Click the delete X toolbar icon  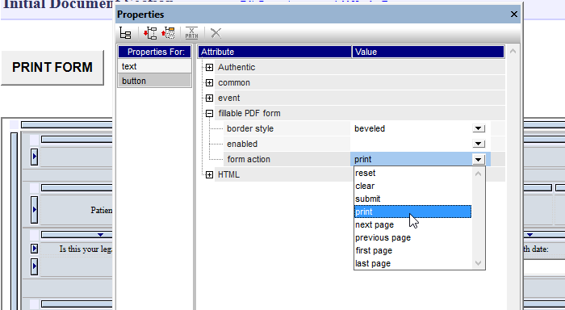216,33
